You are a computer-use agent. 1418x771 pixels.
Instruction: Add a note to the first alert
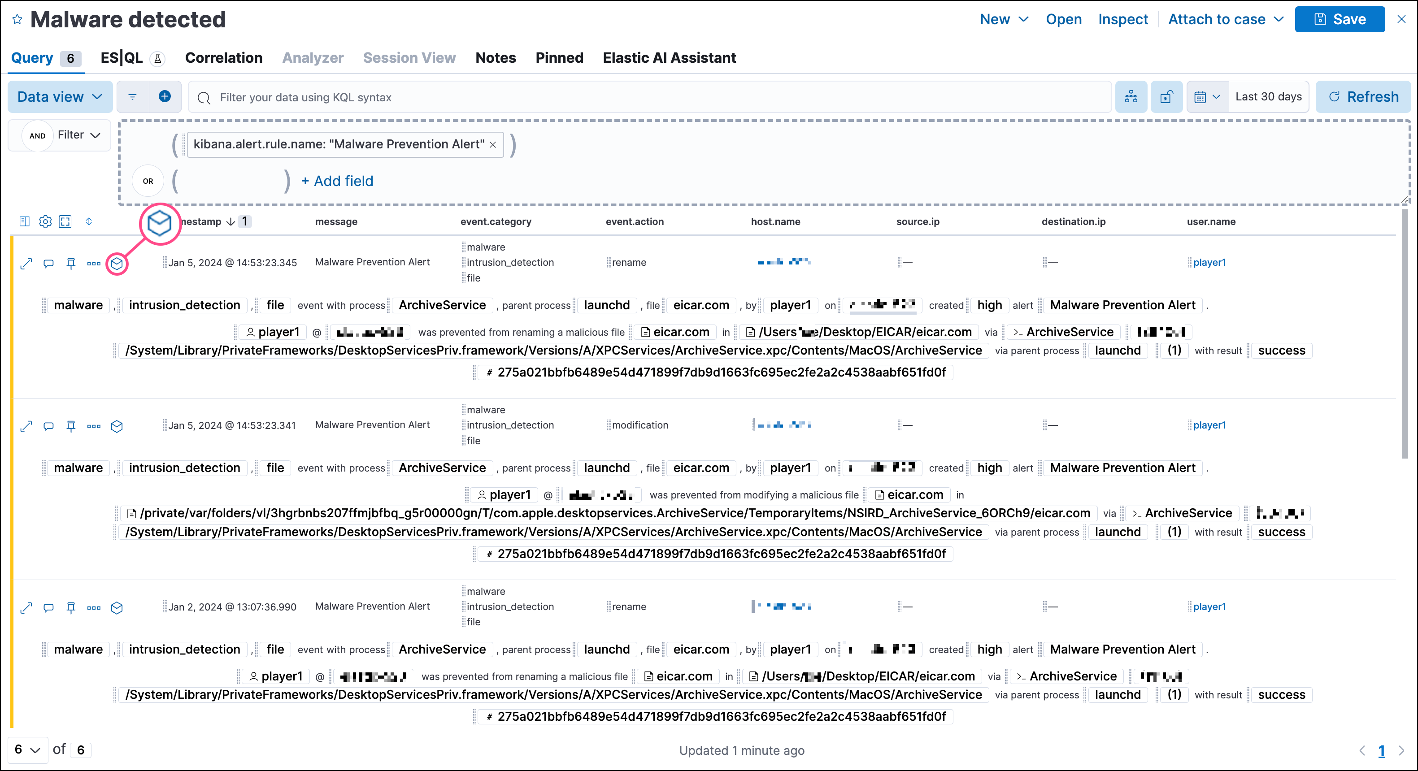tap(48, 264)
